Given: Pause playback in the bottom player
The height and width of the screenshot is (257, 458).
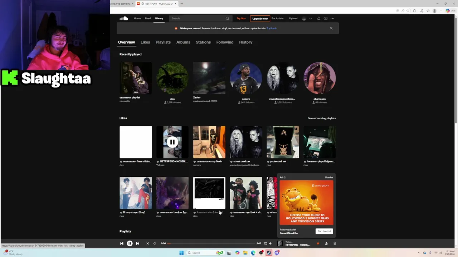Looking at the screenshot, I should click(130, 243).
